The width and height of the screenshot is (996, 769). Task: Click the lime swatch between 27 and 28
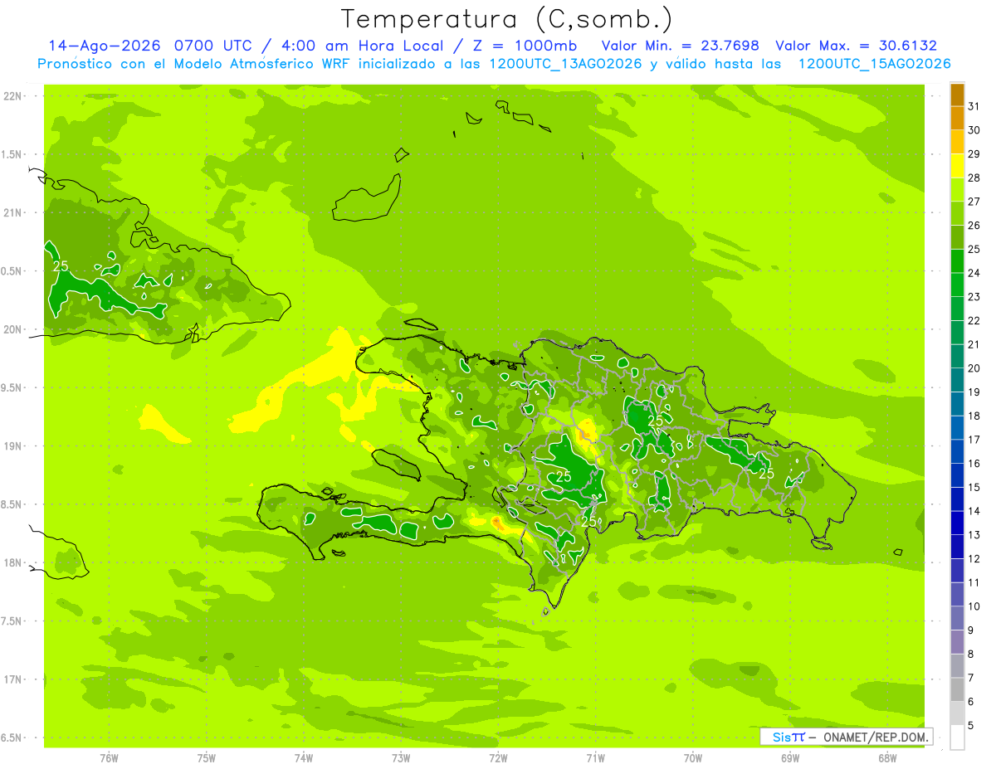coord(957,190)
